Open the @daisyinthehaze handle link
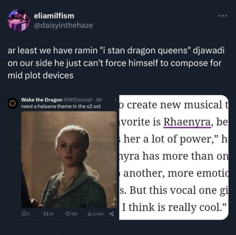 click(63, 25)
